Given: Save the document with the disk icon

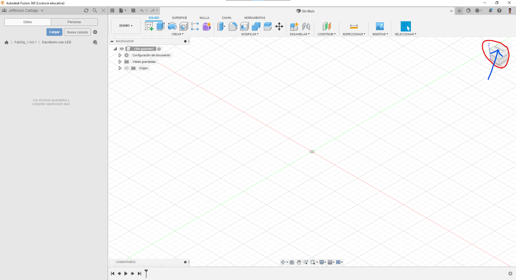Looking at the screenshot, I should point(133,10).
